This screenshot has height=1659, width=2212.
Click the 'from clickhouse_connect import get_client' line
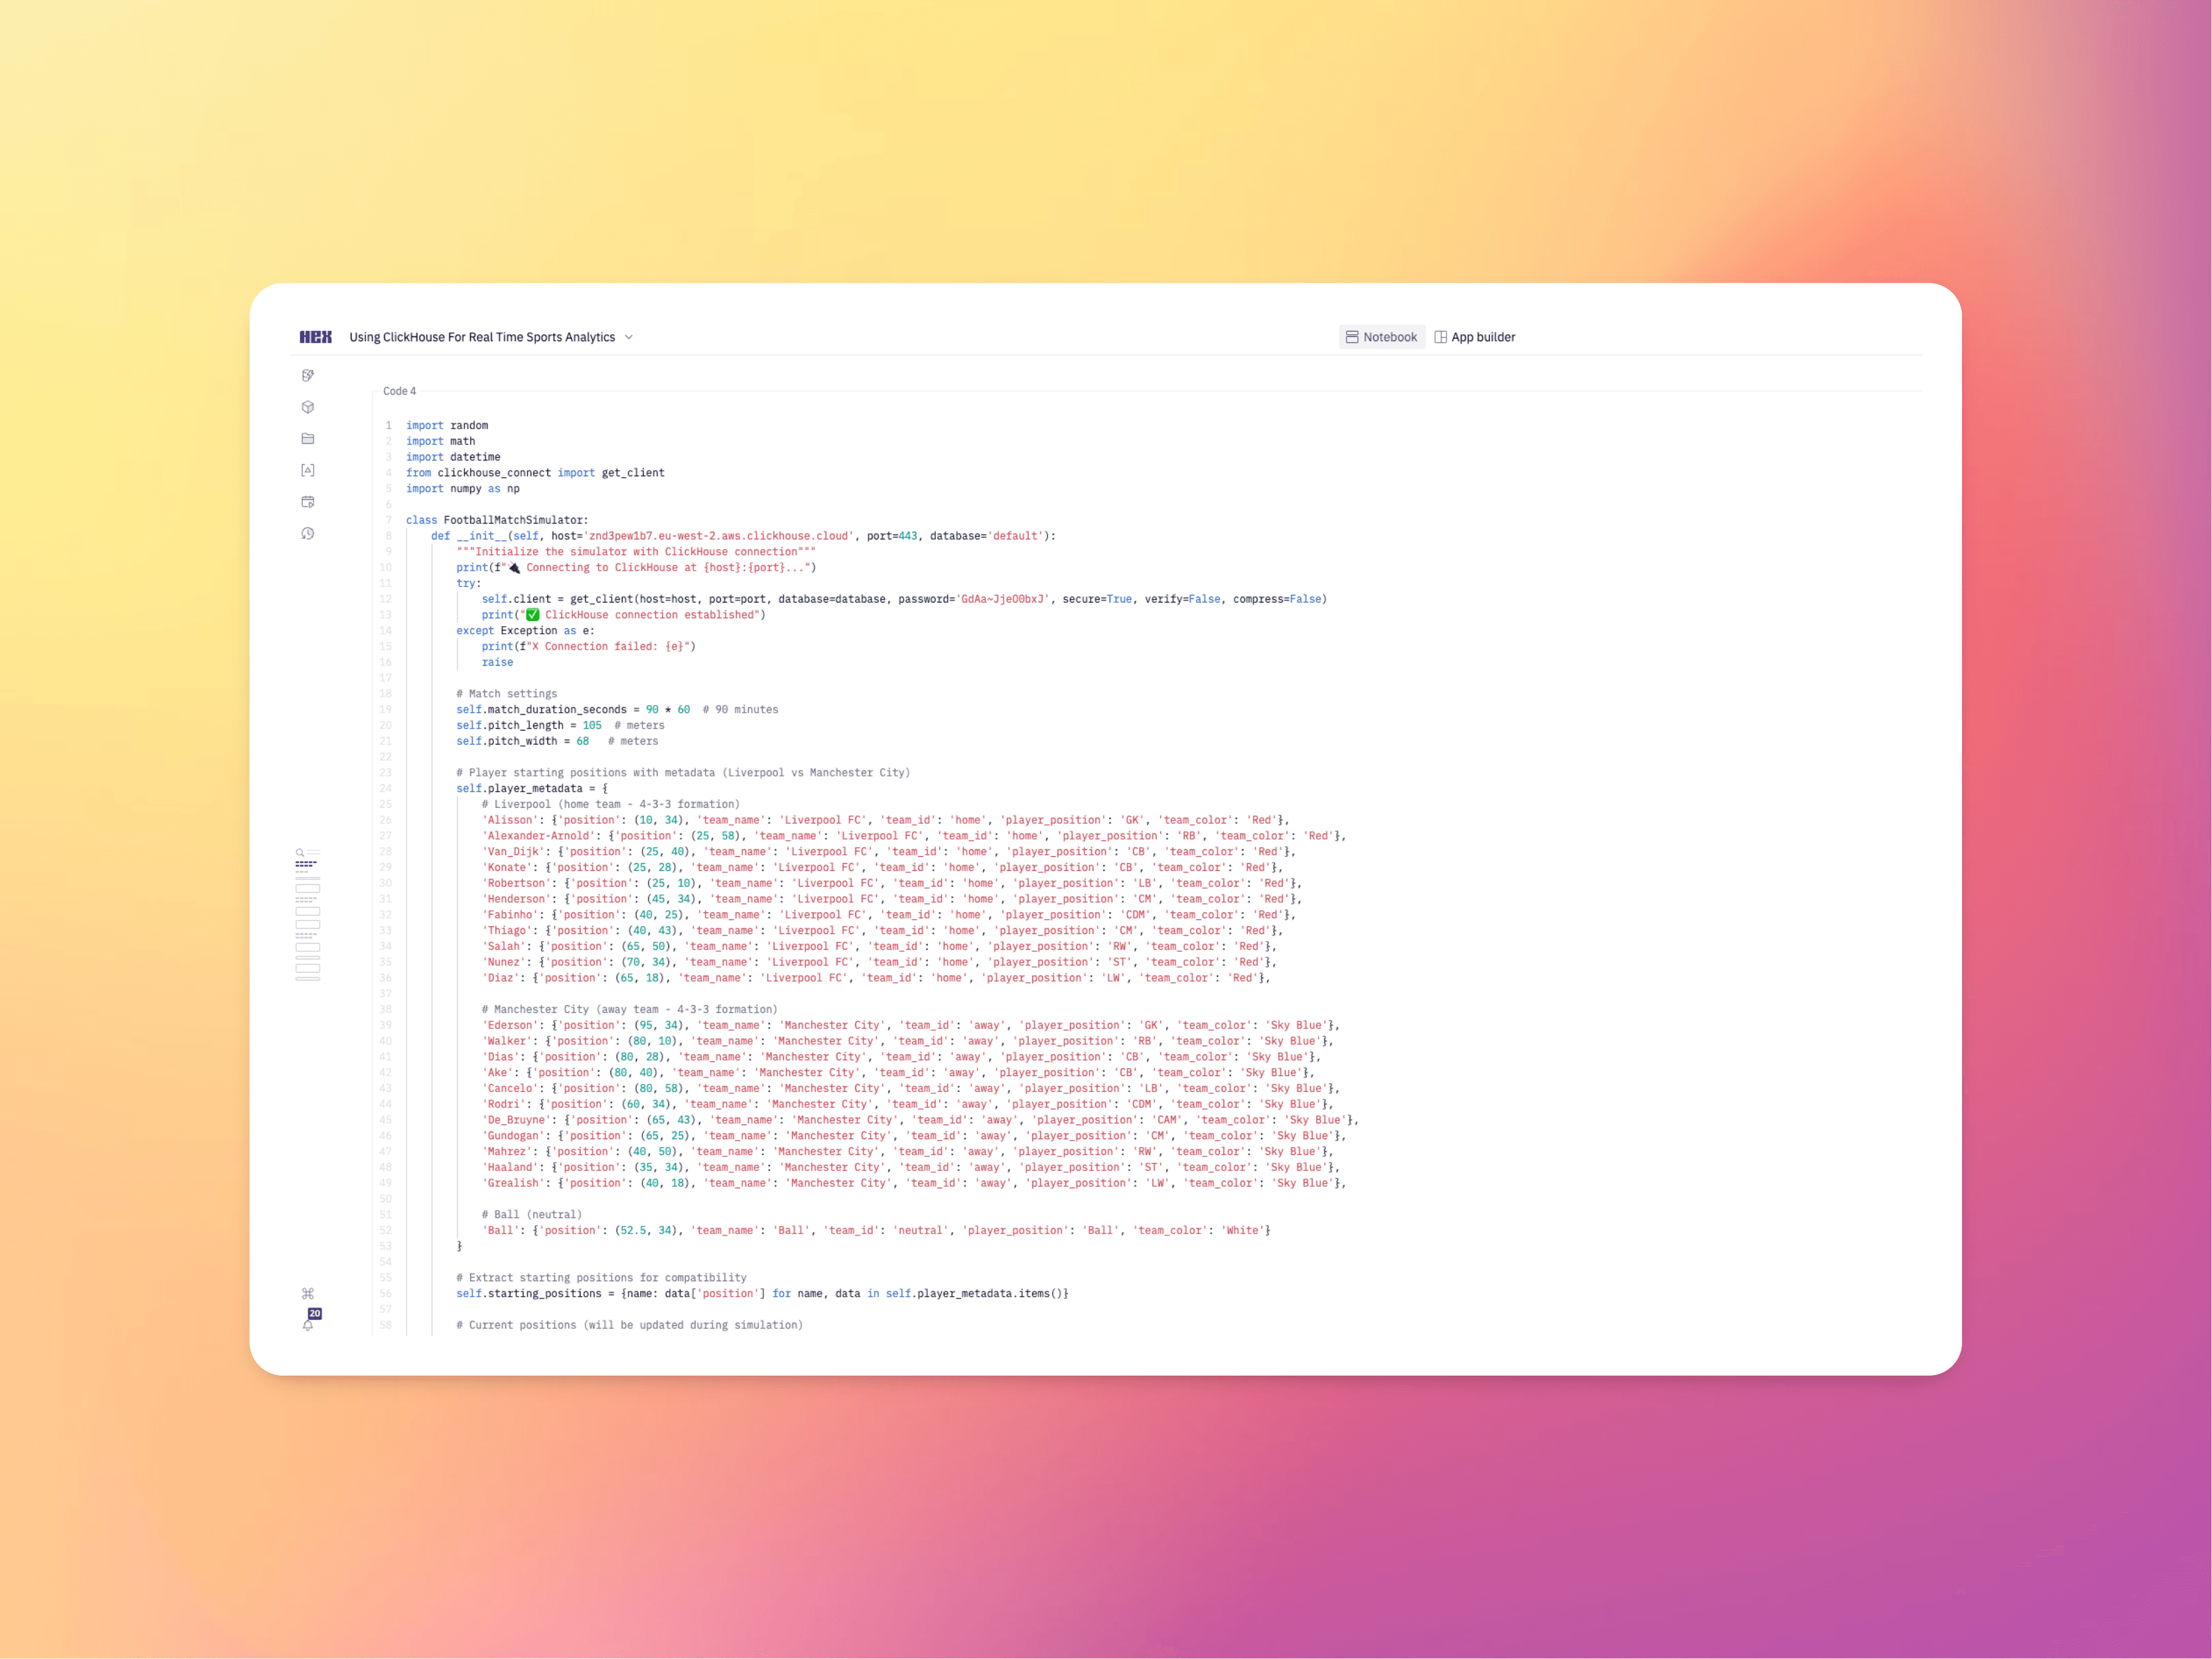(535, 473)
